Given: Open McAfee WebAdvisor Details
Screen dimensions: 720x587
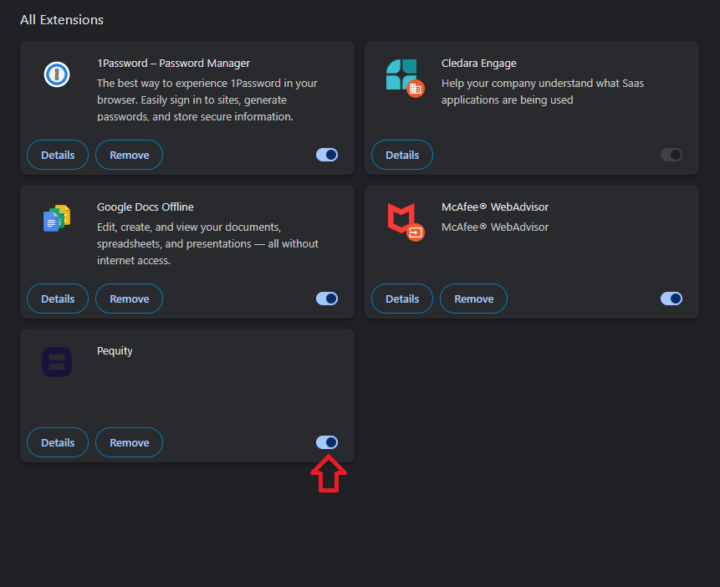Looking at the screenshot, I should coord(402,299).
